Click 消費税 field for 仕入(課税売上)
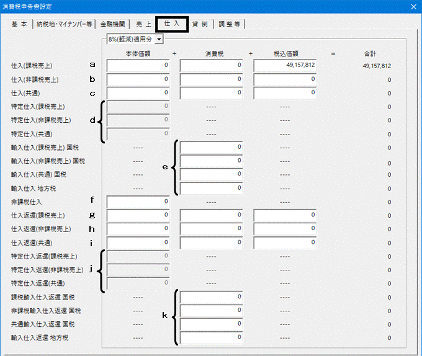 (x=211, y=65)
